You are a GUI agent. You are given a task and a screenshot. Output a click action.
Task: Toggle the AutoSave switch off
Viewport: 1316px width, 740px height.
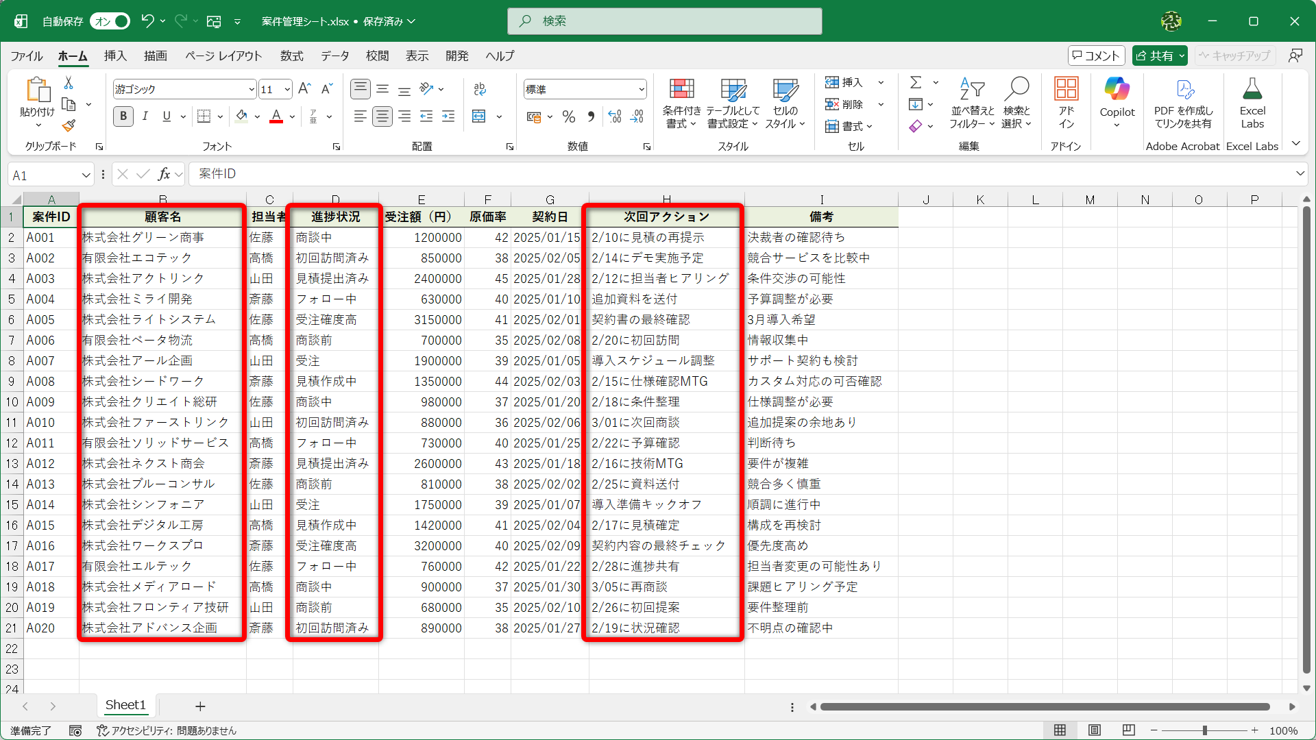pos(110,21)
